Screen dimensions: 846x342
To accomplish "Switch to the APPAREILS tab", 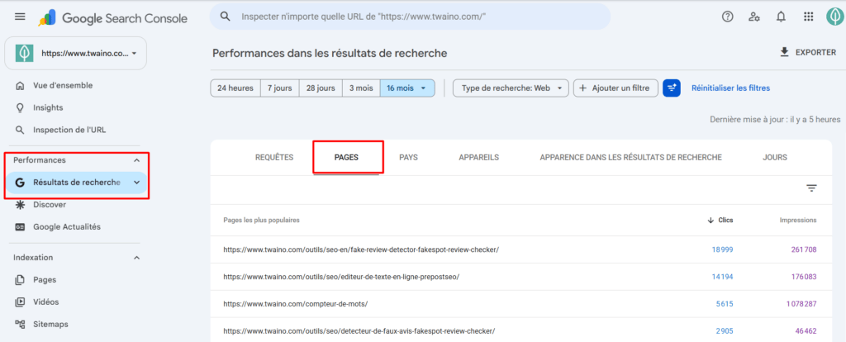I will click(478, 158).
